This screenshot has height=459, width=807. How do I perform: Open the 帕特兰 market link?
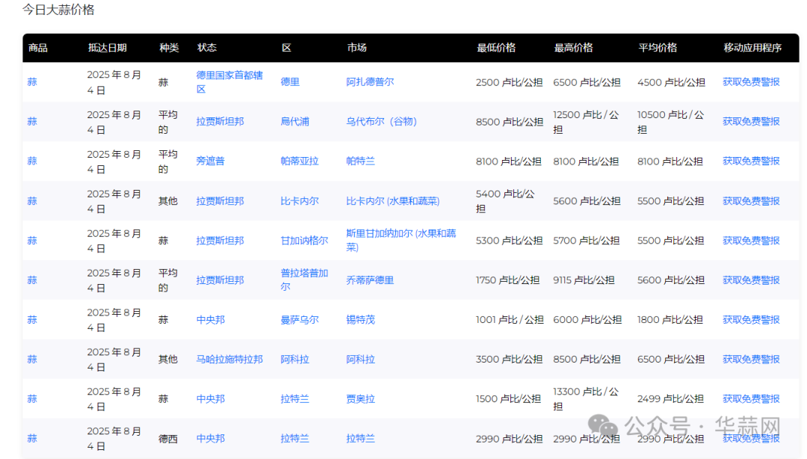pos(360,161)
